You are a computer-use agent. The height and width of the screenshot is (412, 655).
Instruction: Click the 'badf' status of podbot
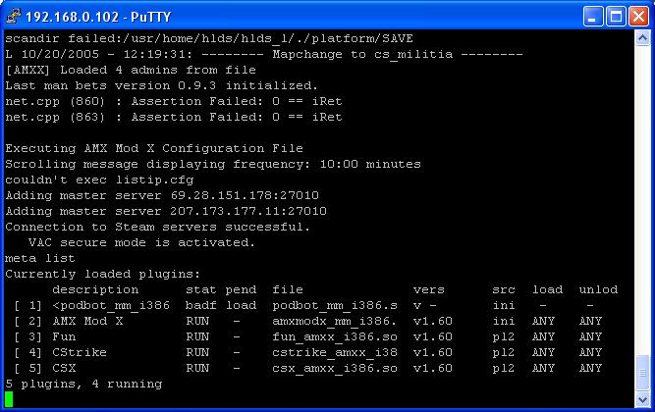click(201, 305)
